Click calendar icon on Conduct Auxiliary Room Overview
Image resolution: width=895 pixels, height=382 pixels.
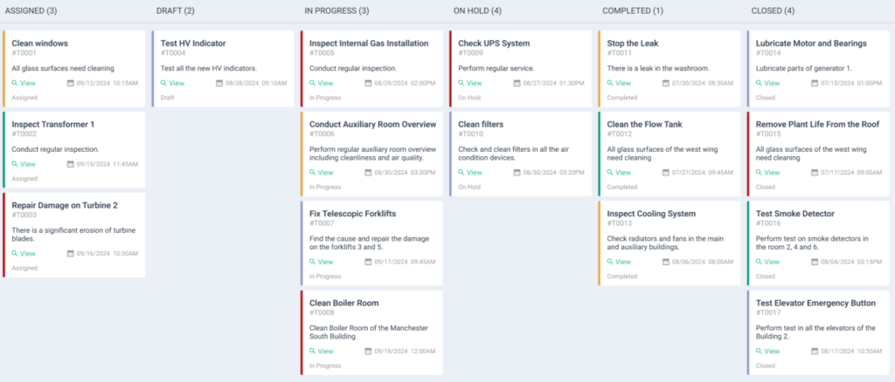[x=369, y=173]
